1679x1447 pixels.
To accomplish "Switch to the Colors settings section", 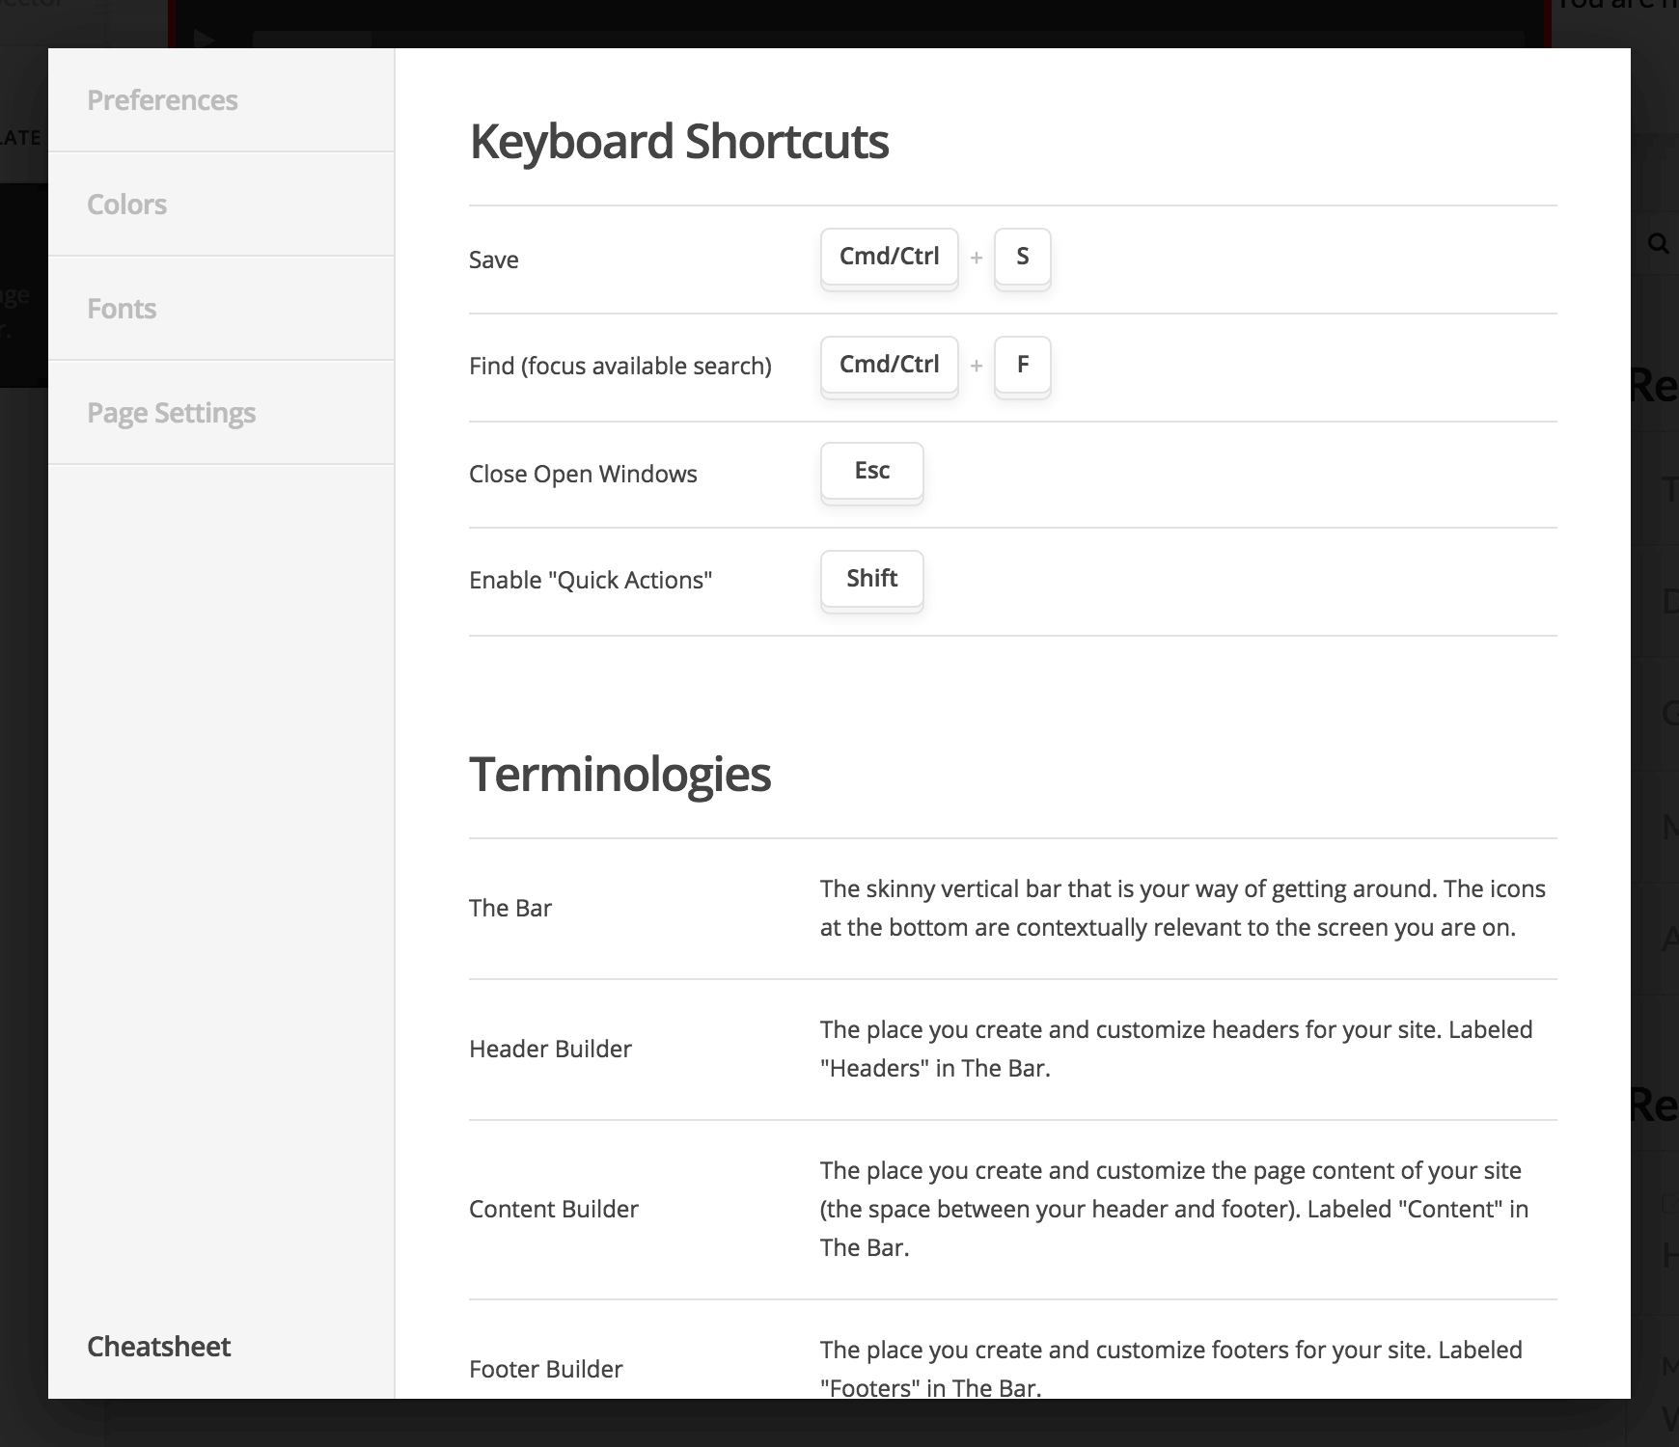I will click(x=126, y=205).
